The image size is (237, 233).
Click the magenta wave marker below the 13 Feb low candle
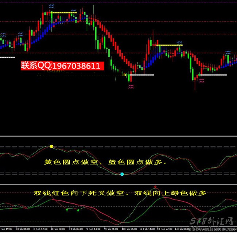pyautogui.click(x=202, y=81)
